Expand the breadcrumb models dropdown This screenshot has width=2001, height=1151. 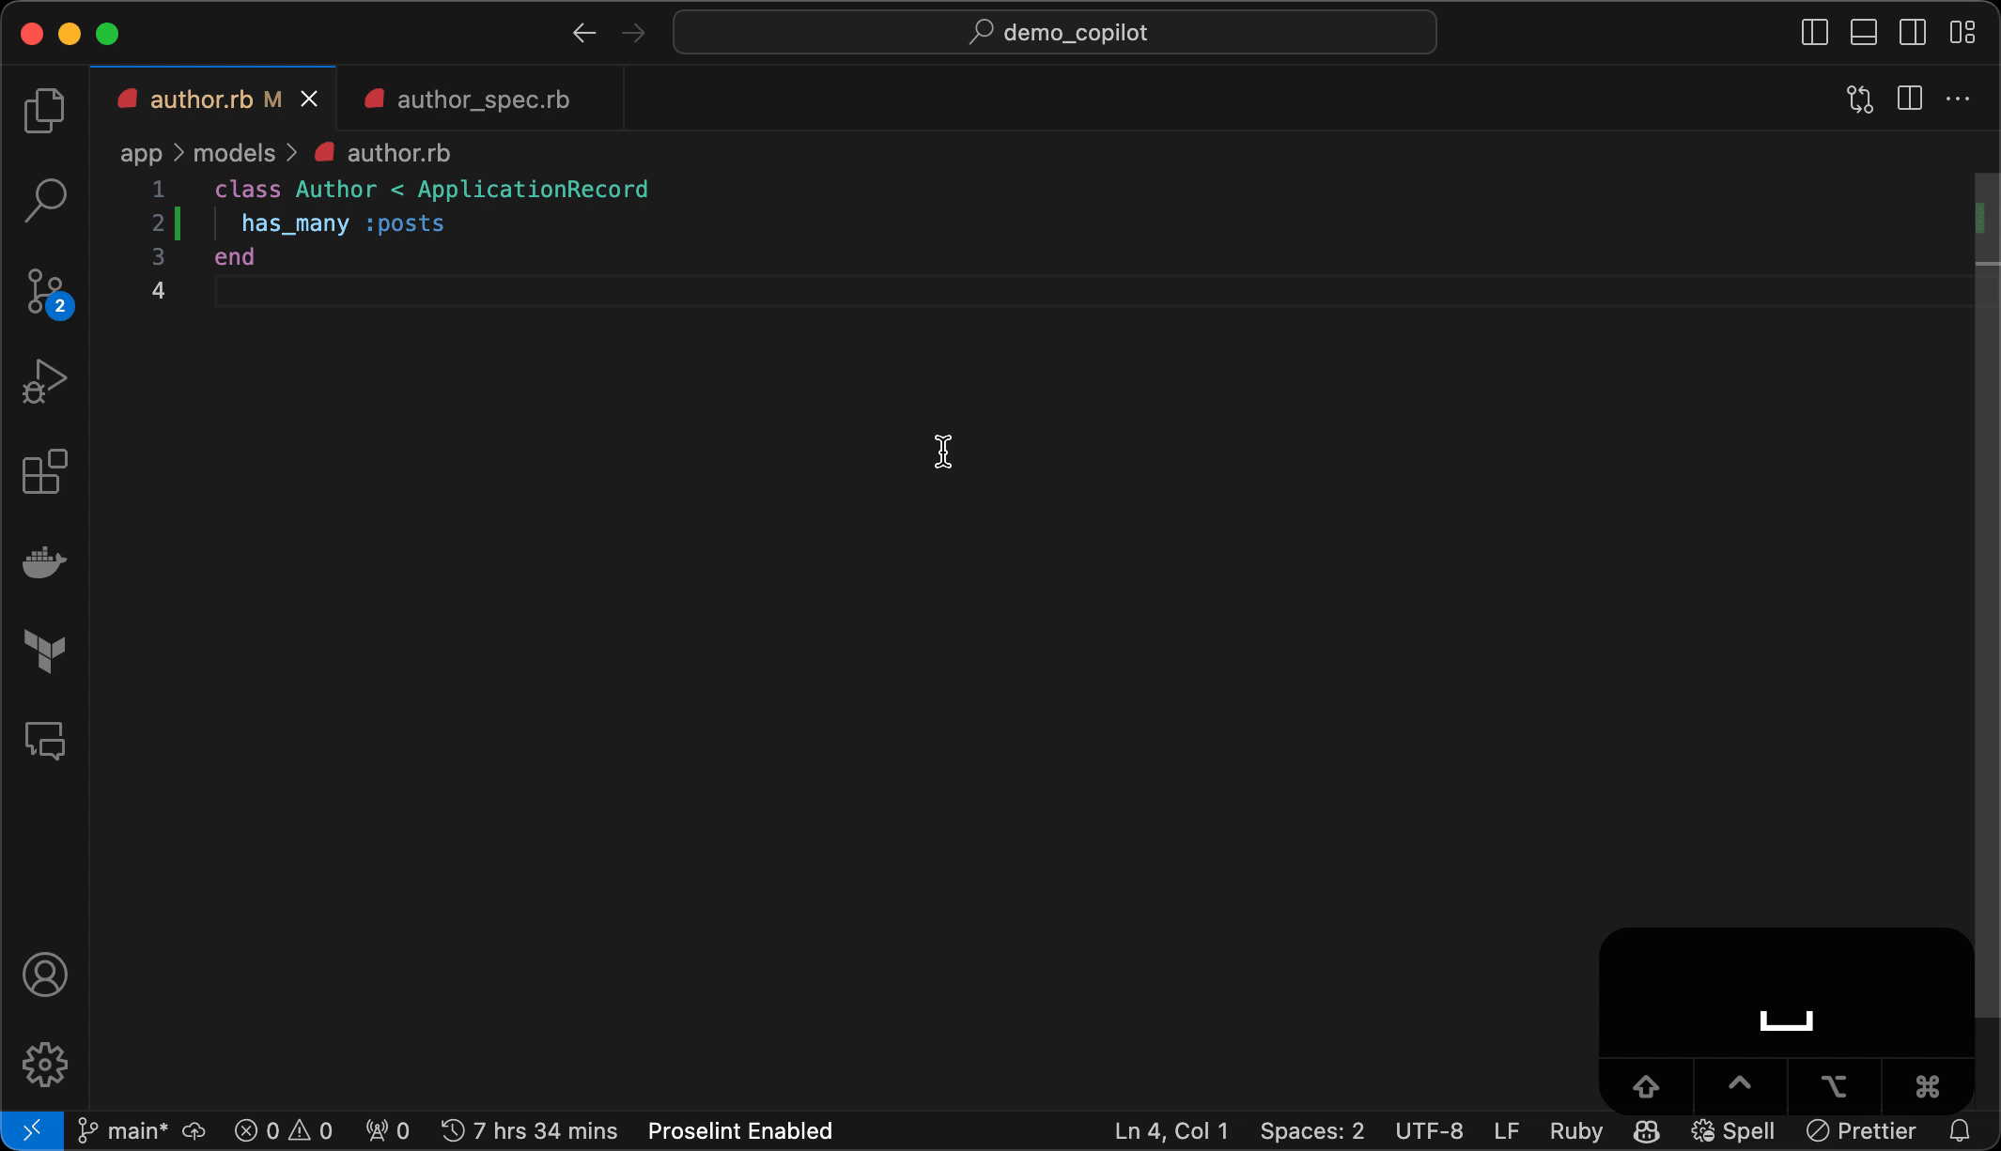234,152
